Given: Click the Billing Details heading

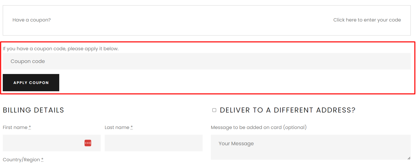Looking at the screenshot, I should pyautogui.click(x=33, y=110).
